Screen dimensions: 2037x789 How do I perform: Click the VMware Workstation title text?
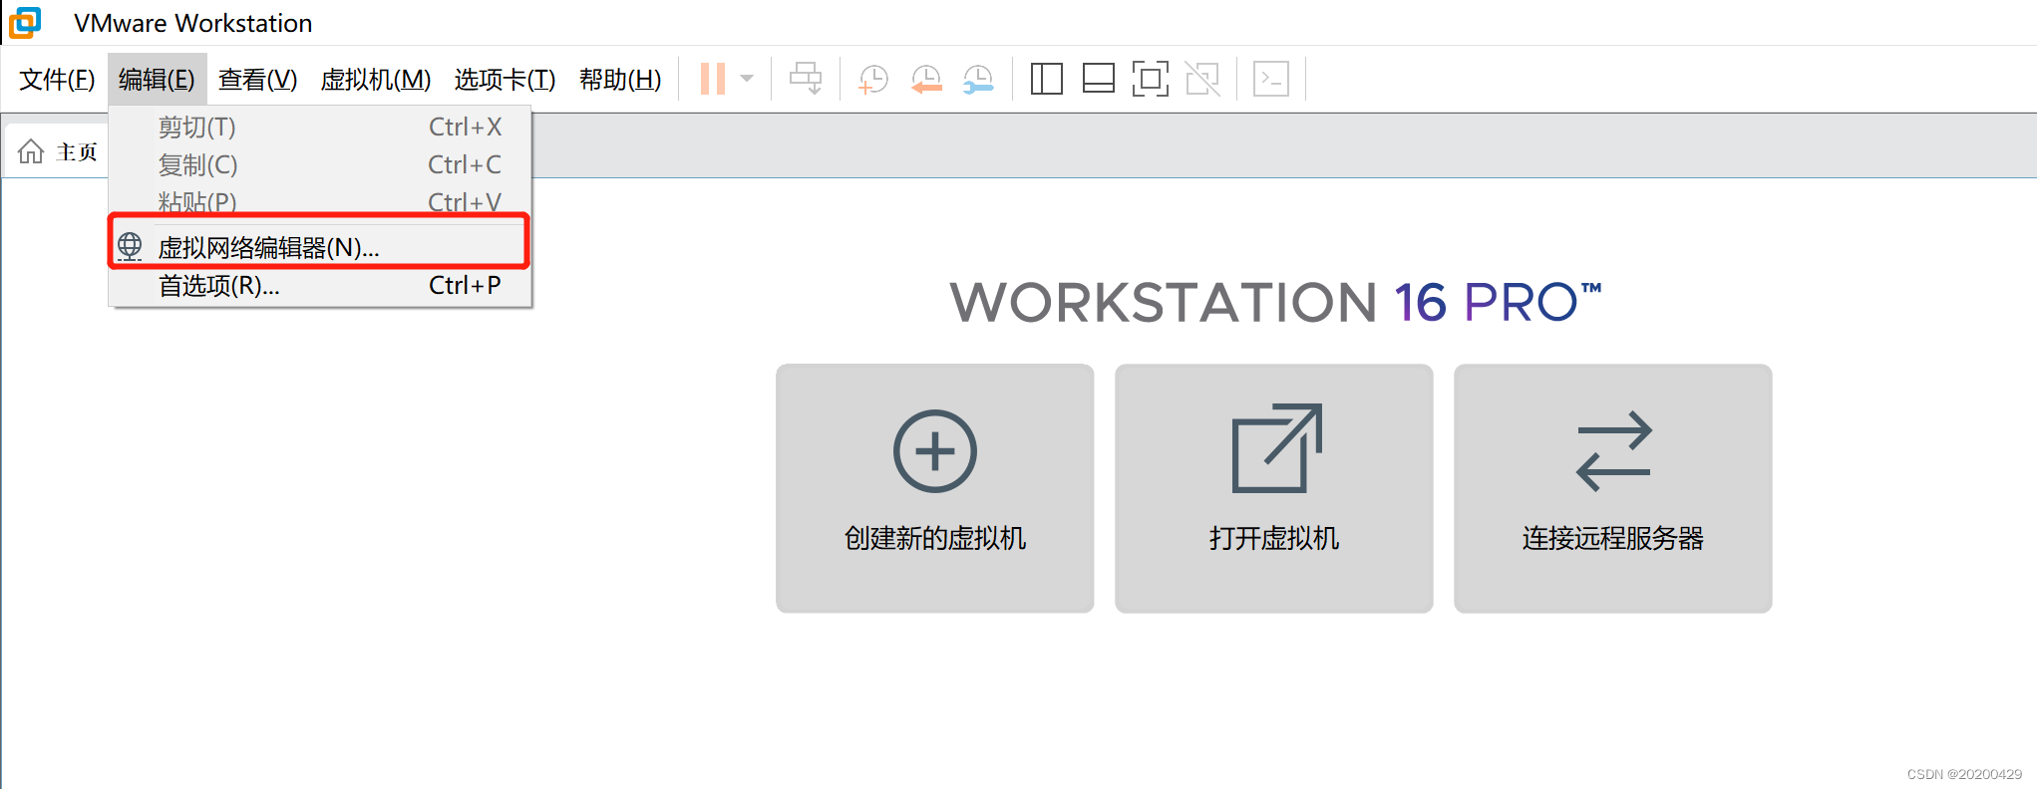(x=193, y=23)
